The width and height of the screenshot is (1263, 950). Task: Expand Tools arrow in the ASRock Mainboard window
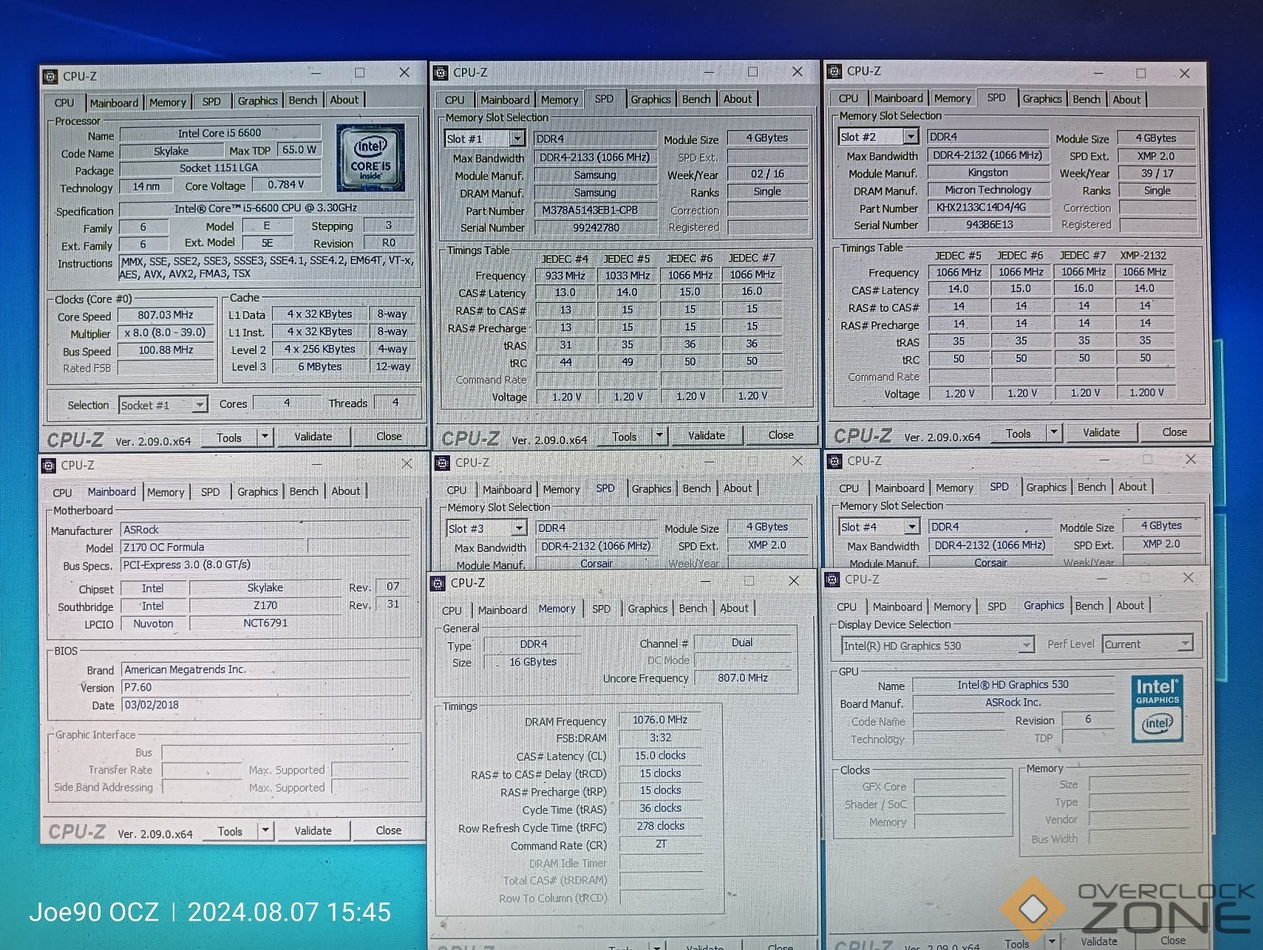265,830
